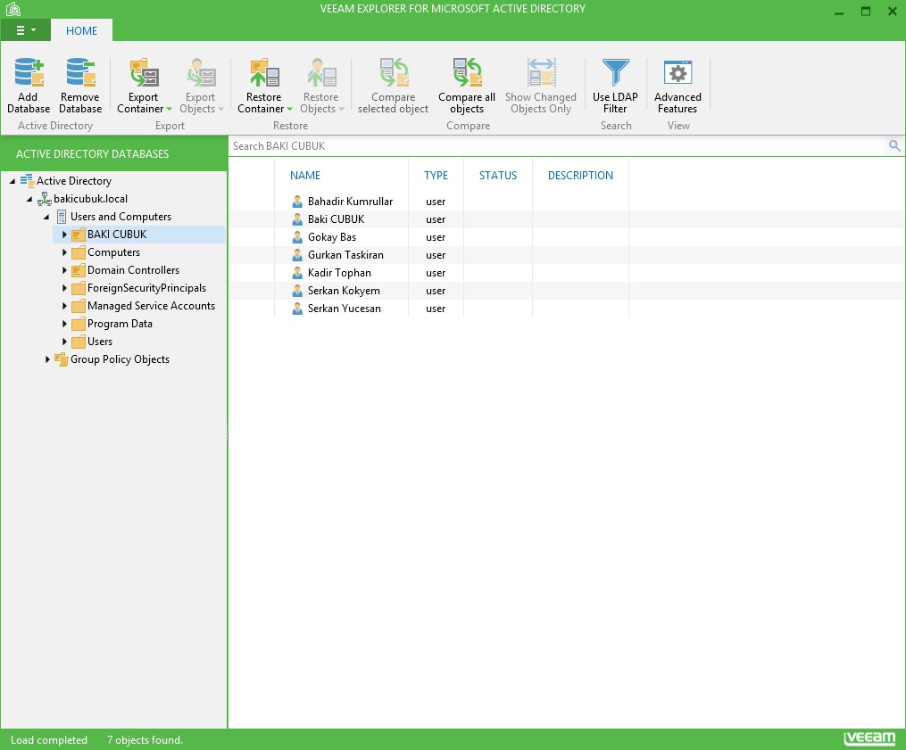
Task: Click the Add Database icon
Action: 29,73
